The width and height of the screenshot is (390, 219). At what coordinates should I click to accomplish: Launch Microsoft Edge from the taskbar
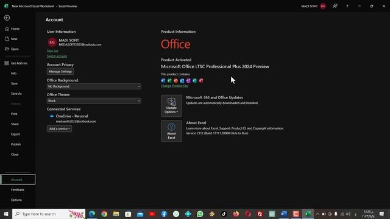click(92, 214)
